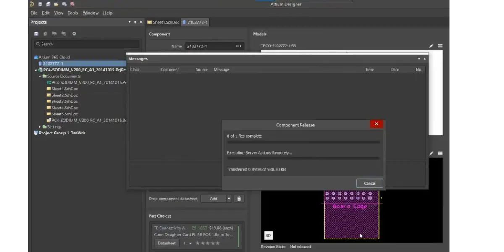The height and width of the screenshot is (252, 504).
Task: Select Project Group 1.DsnWrk
Action: tap(60, 133)
